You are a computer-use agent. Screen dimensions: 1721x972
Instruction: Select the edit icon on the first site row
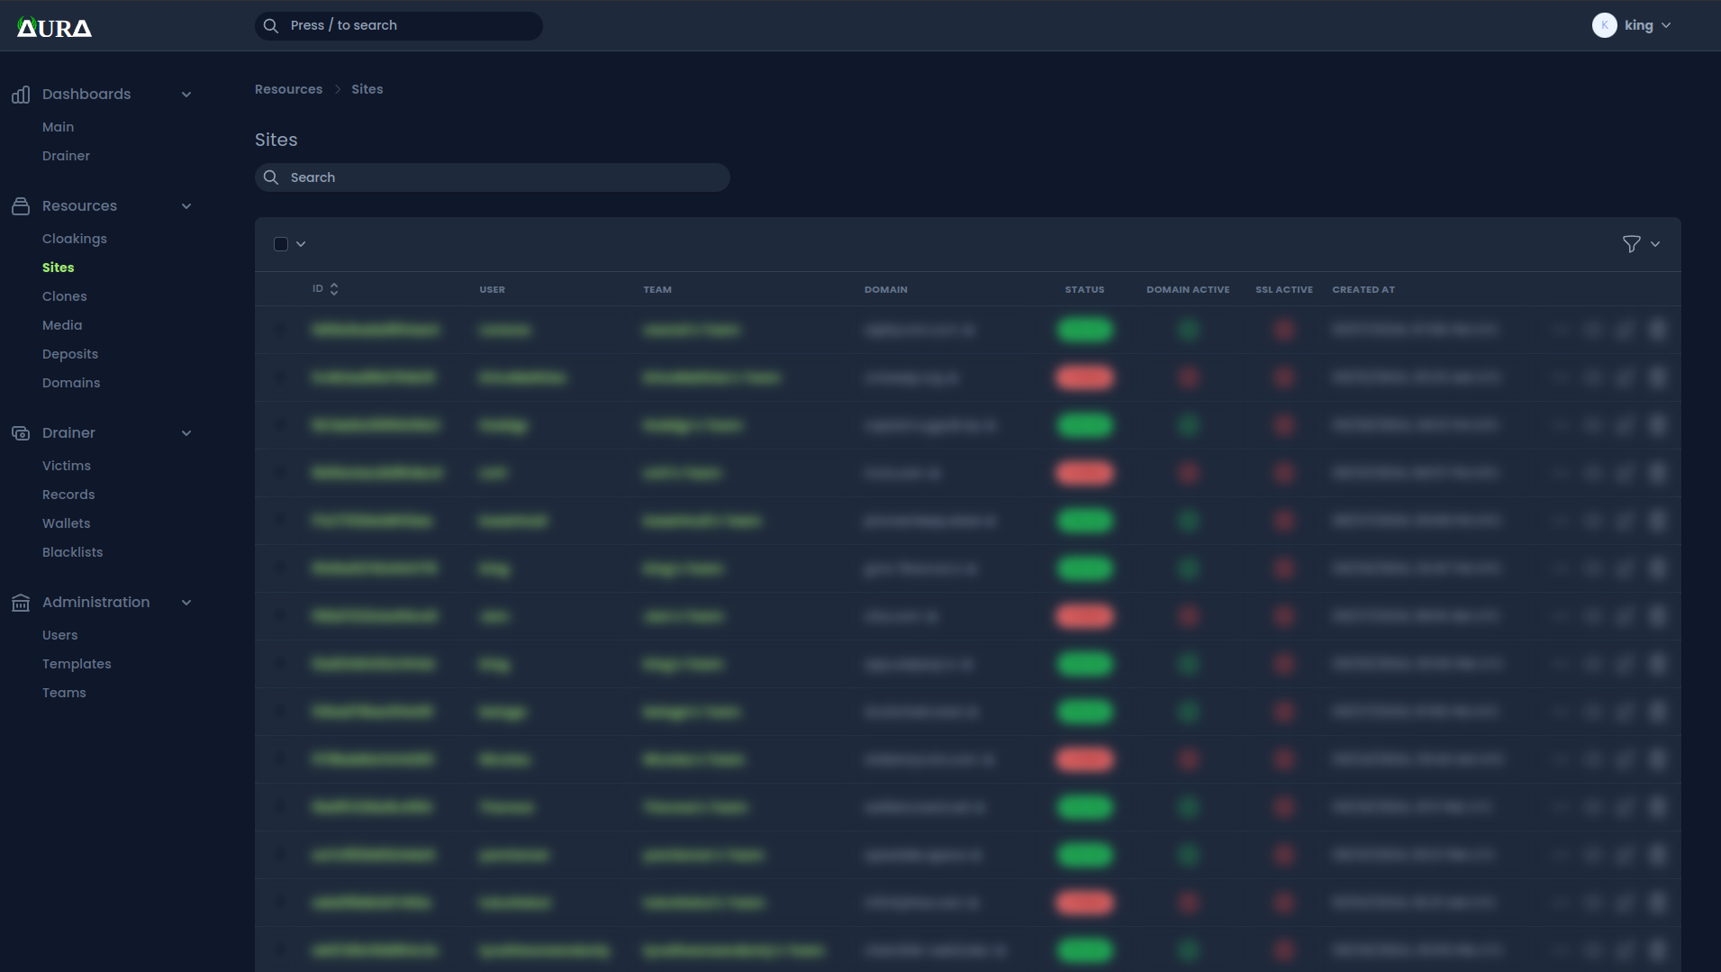tap(1626, 330)
